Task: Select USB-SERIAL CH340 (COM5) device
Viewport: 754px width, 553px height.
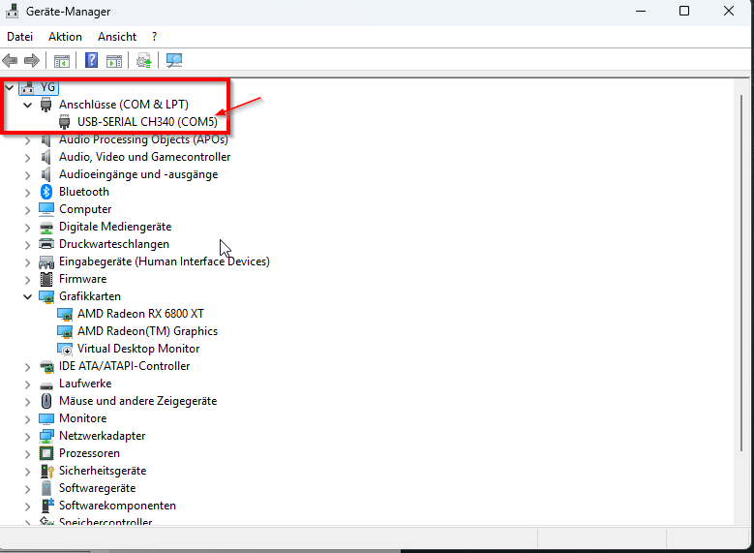Action: pos(147,122)
